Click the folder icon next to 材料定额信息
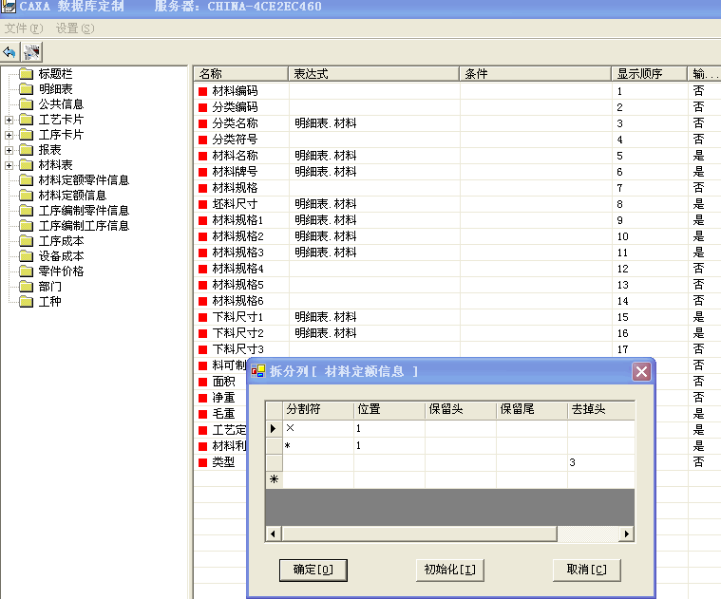The width and height of the screenshot is (721, 599). click(26, 196)
